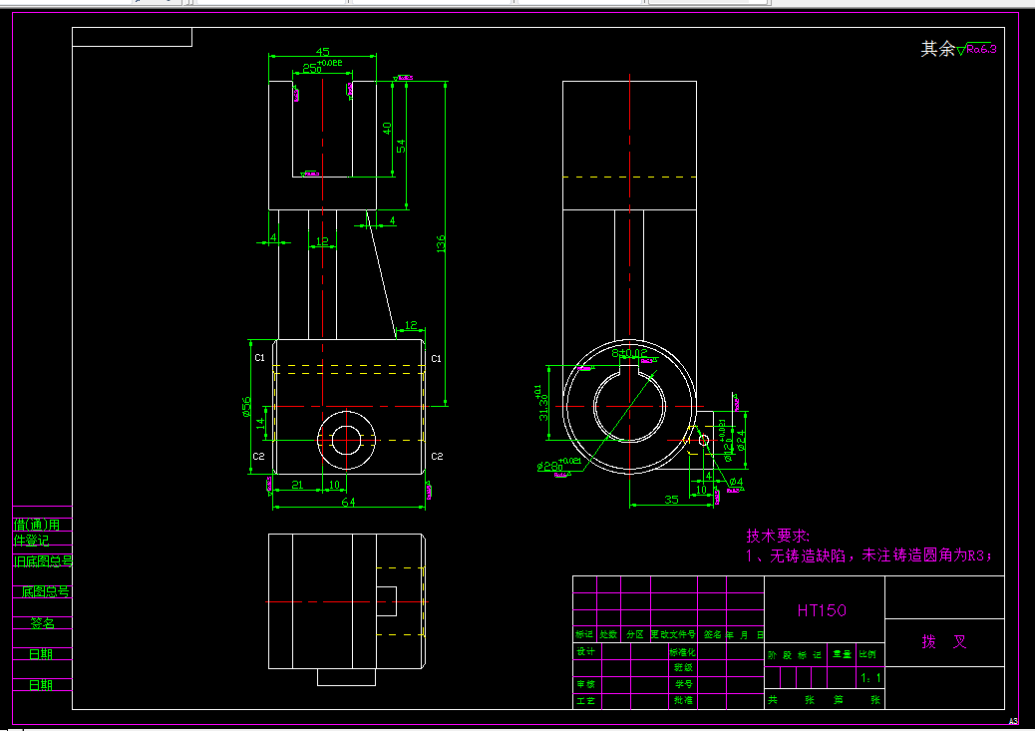The width and height of the screenshot is (1035, 731).
Task: Click the 件登记 sidebar label
Action: [31, 541]
